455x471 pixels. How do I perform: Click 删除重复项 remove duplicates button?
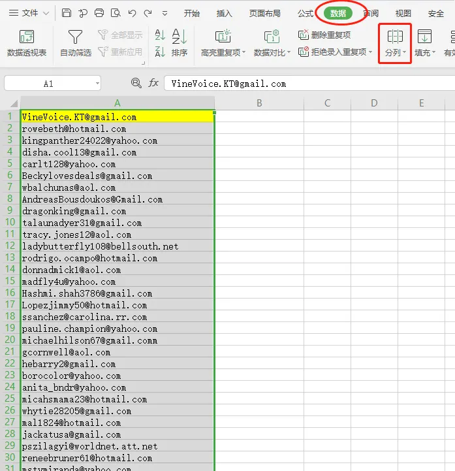(x=324, y=35)
